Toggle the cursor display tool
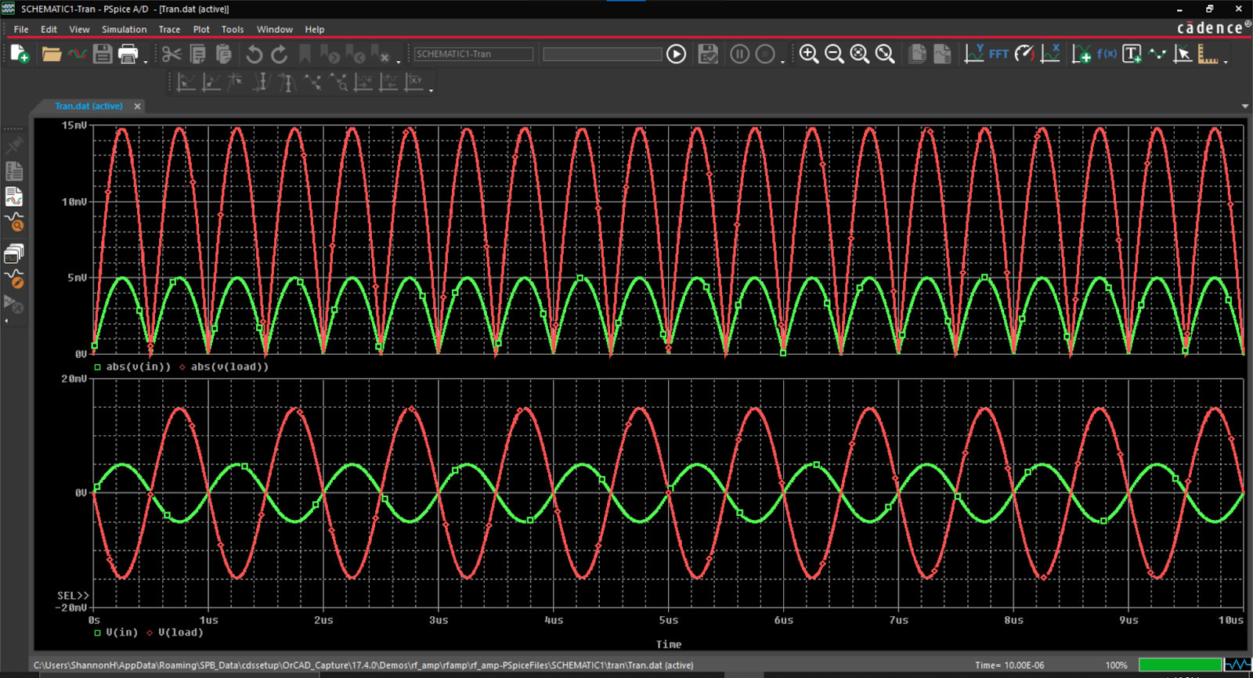This screenshot has width=1253, height=678. point(1183,54)
